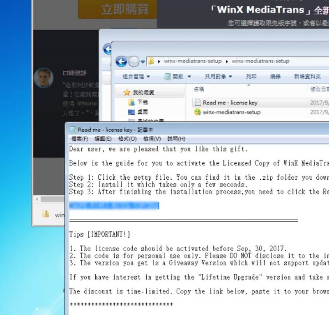Click the 下載 folder icon in the sidebar
The height and width of the screenshot is (315, 329).
coord(131,103)
